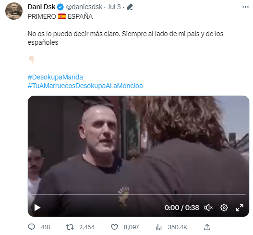Screen dimensions: 253x235
Task: Like the tweet using the heart icon
Action: click(114, 227)
